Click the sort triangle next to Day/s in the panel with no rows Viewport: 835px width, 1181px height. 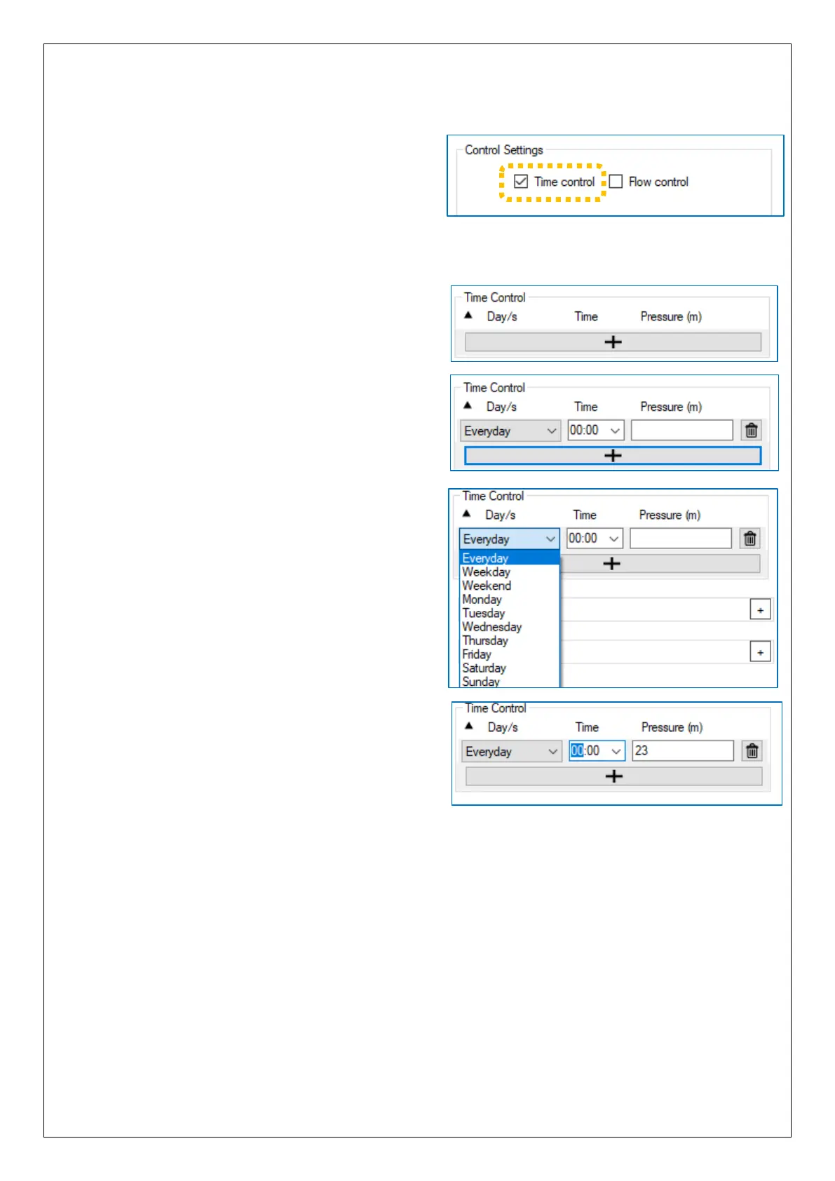click(x=468, y=316)
